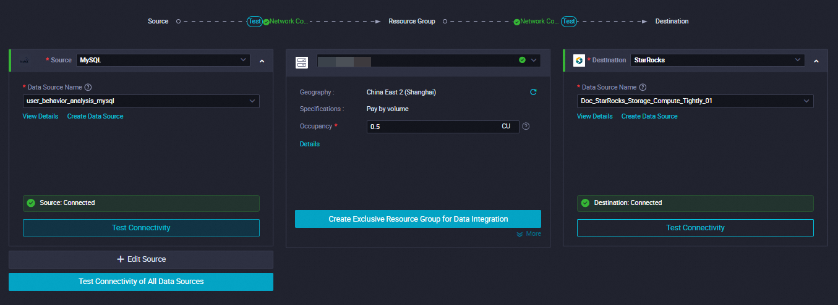Screen dimensions: 838x305
Task: Click the Destination step label in flow header
Action: point(672,21)
